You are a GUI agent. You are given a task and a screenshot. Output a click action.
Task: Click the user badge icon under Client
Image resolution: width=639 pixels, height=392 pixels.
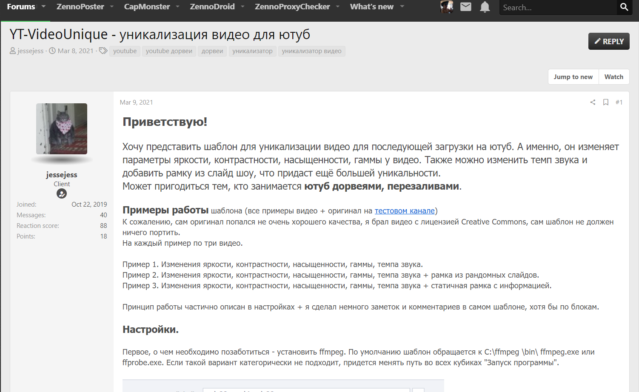click(62, 194)
